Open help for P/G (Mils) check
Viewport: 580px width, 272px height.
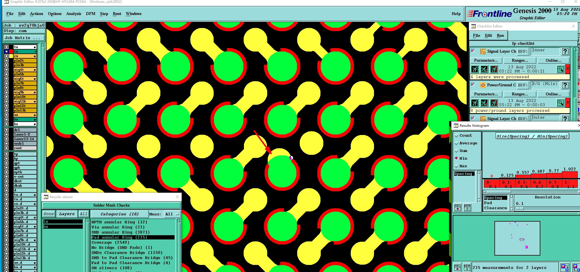(x=565, y=85)
